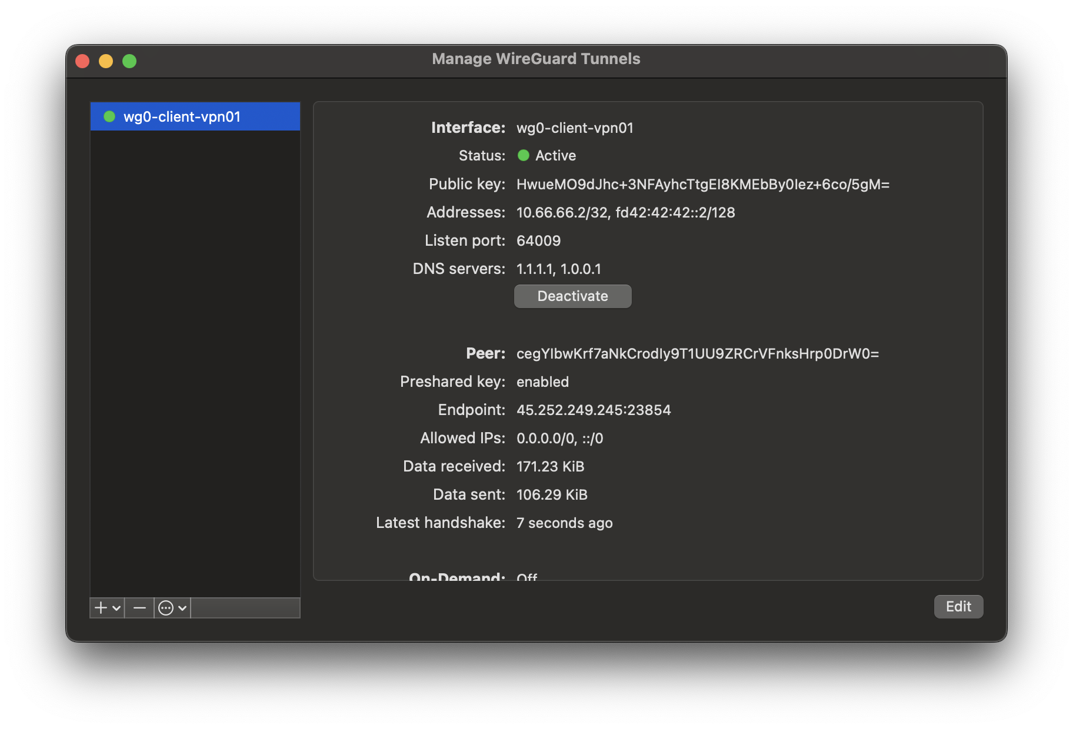
Task: Minimize window with yellow button
Action: pos(106,61)
